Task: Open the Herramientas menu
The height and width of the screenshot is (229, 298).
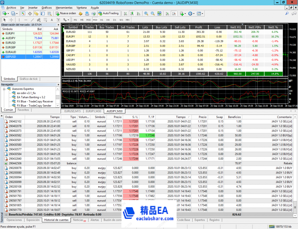Action: click(64, 8)
